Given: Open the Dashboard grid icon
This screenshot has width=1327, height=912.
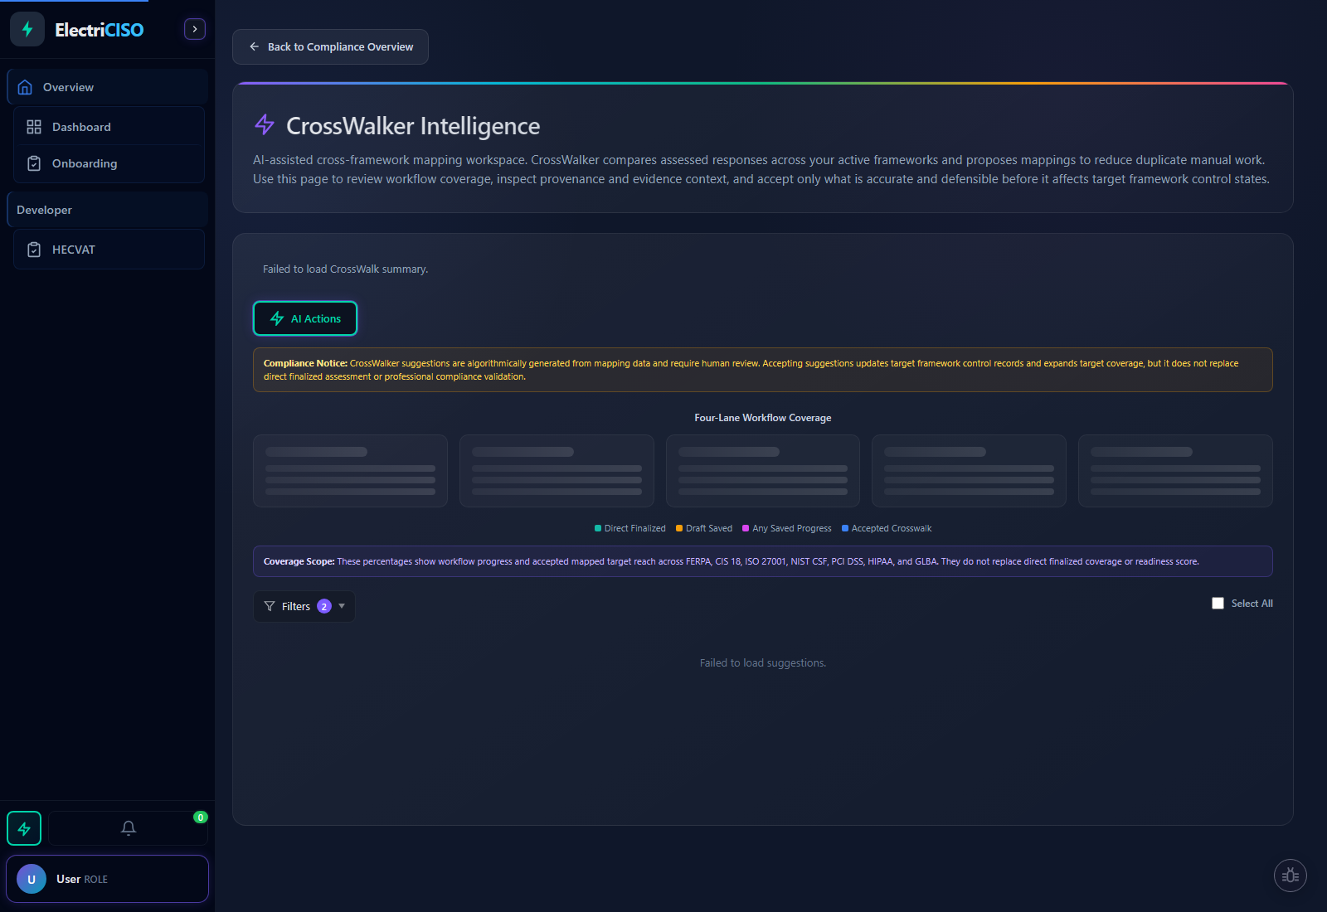Looking at the screenshot, I should tap(34, 127).
